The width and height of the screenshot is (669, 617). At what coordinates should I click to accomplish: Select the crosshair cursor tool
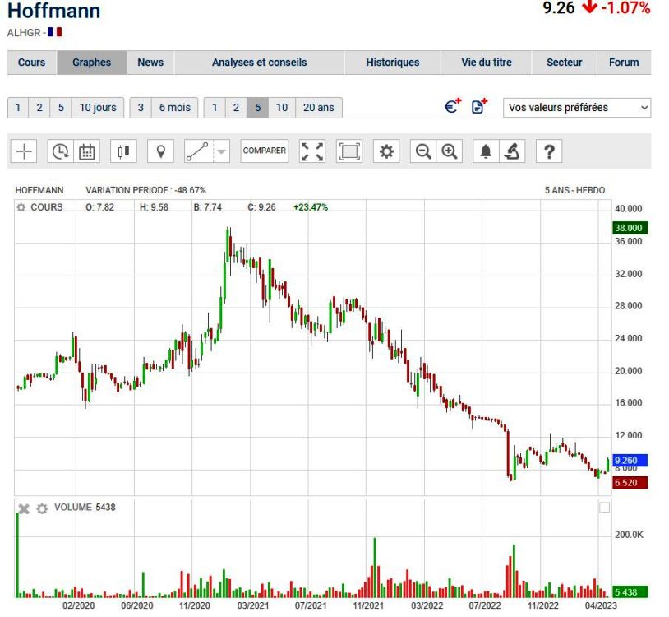pyautogui.click(x=24, y=151)
